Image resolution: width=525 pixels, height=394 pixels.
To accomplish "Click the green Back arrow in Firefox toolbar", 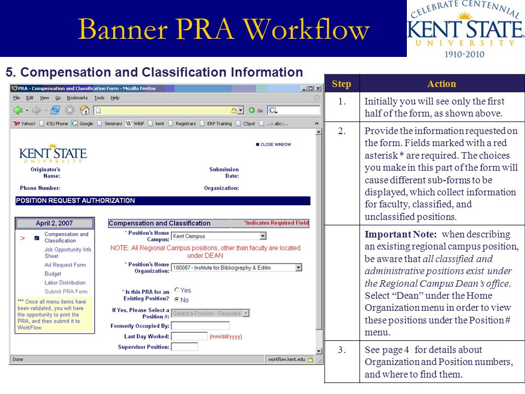I will tap(17, 110).
